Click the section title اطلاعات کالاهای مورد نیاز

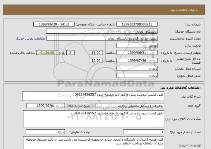tap(180, 88)
